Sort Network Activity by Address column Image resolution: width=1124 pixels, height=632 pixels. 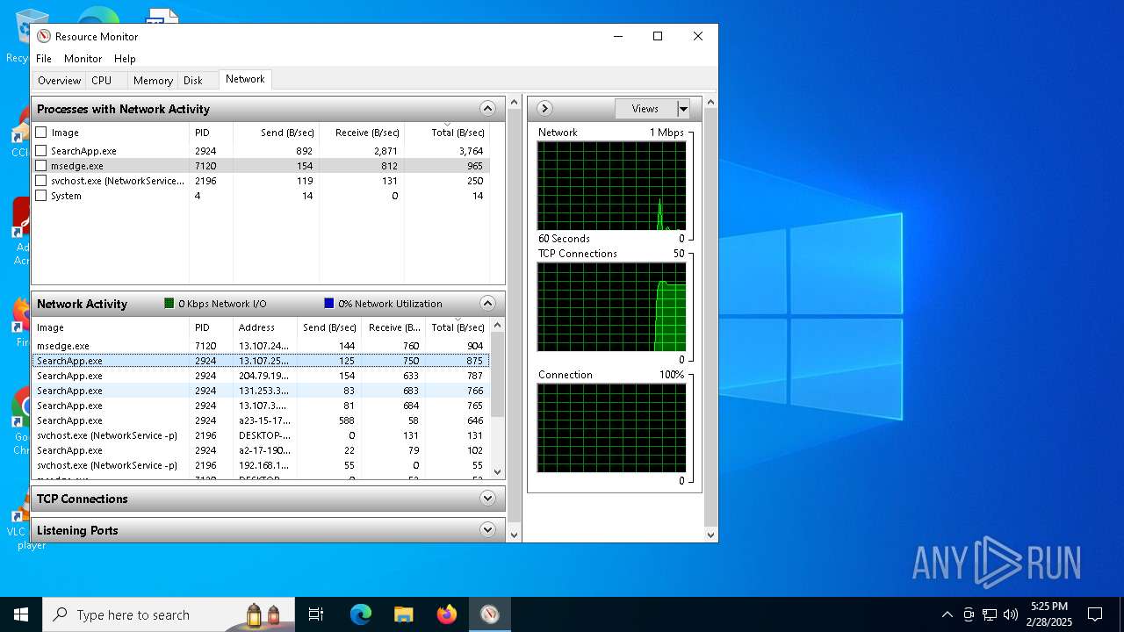point(265,327)
